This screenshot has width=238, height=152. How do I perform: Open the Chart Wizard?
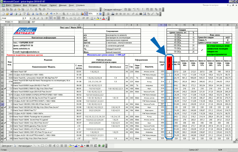click(x=82, y=14)
